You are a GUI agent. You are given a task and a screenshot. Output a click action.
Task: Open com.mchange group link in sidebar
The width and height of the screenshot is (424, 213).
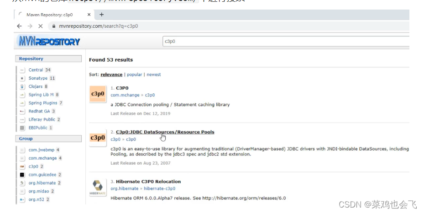tap(43, 158)
